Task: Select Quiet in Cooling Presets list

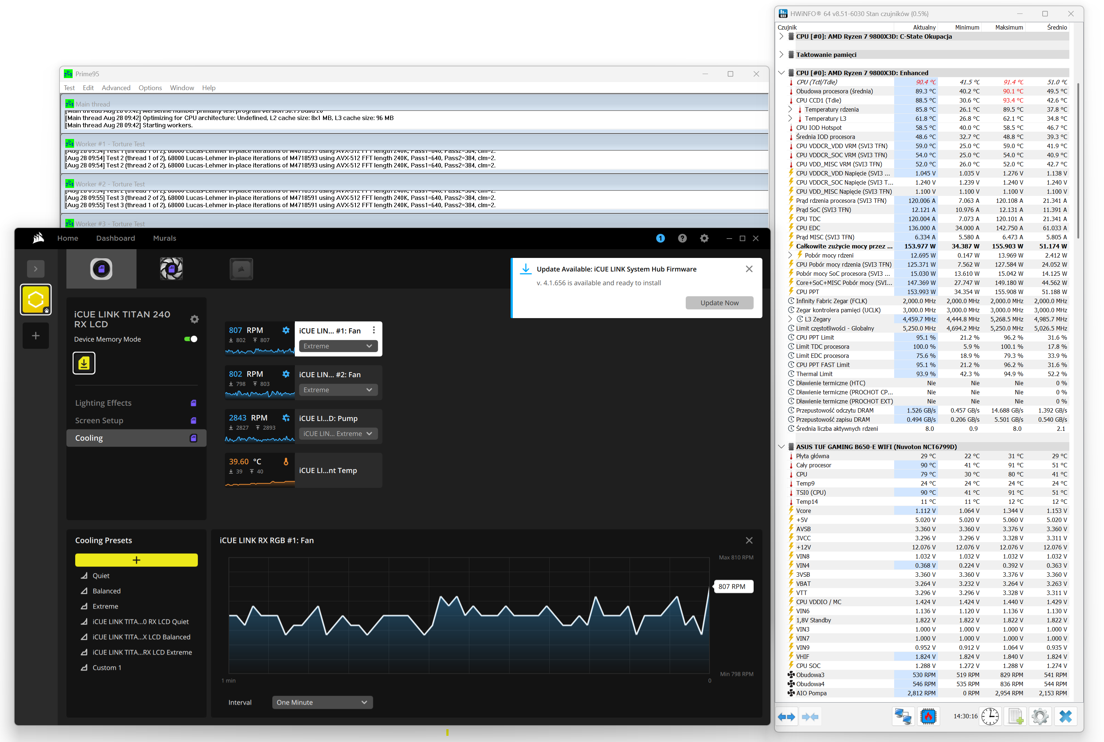Action: point(101,575)
